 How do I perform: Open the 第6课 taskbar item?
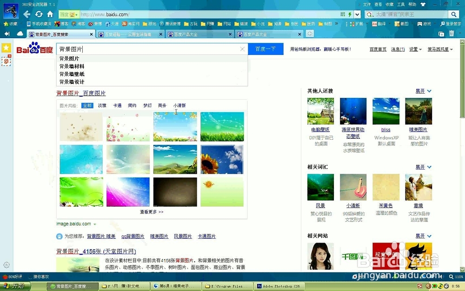(175, 286)
